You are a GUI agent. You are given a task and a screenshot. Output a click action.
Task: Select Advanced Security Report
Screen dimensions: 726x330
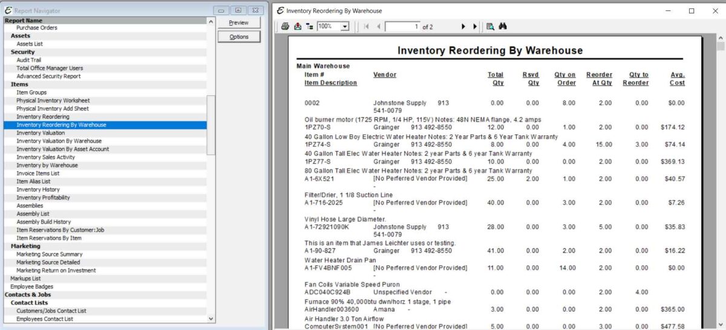coord(48,76)
